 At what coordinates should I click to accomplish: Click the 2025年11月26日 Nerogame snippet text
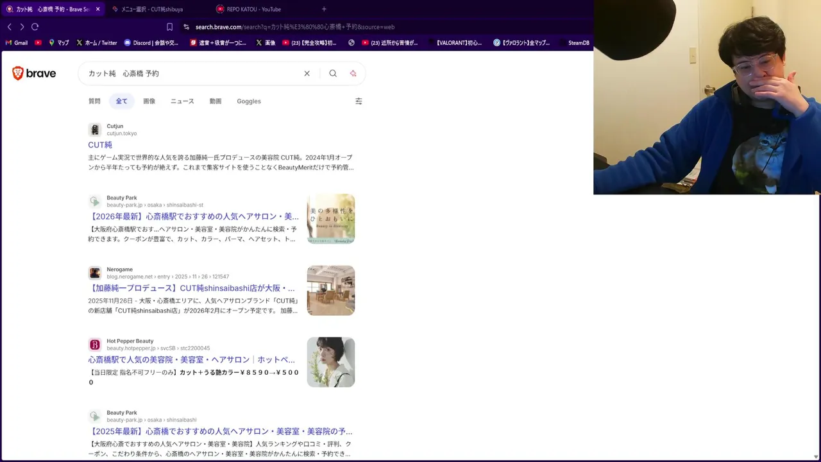coord(194,305)
